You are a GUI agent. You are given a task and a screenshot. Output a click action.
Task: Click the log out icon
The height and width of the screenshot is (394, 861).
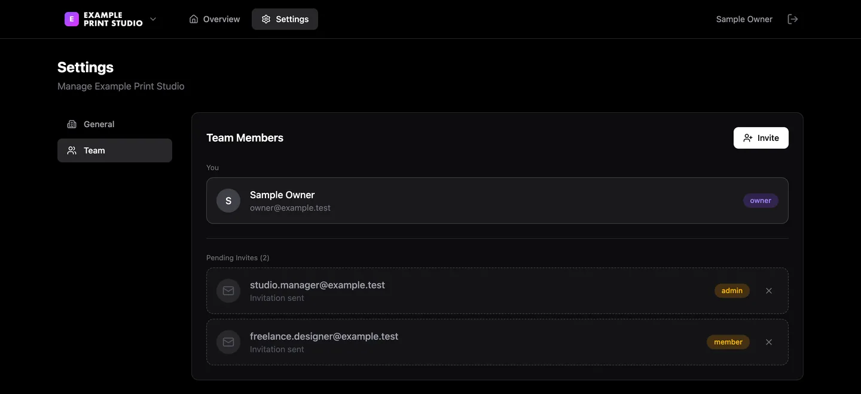[x=793, y=19]
